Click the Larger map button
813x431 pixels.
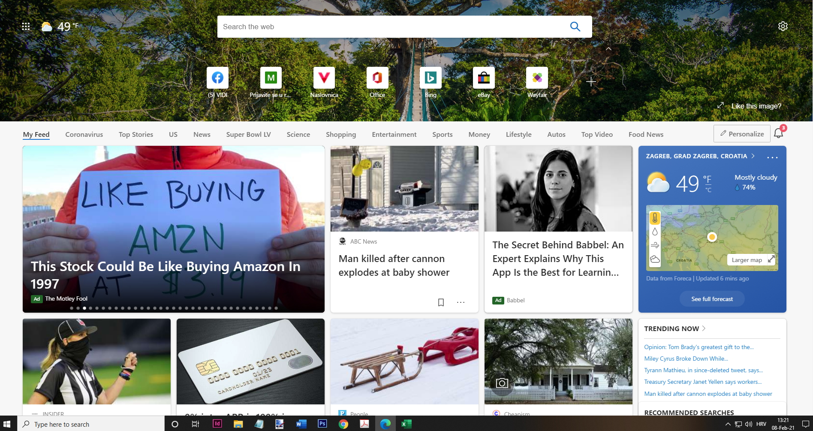pos(747,260)
